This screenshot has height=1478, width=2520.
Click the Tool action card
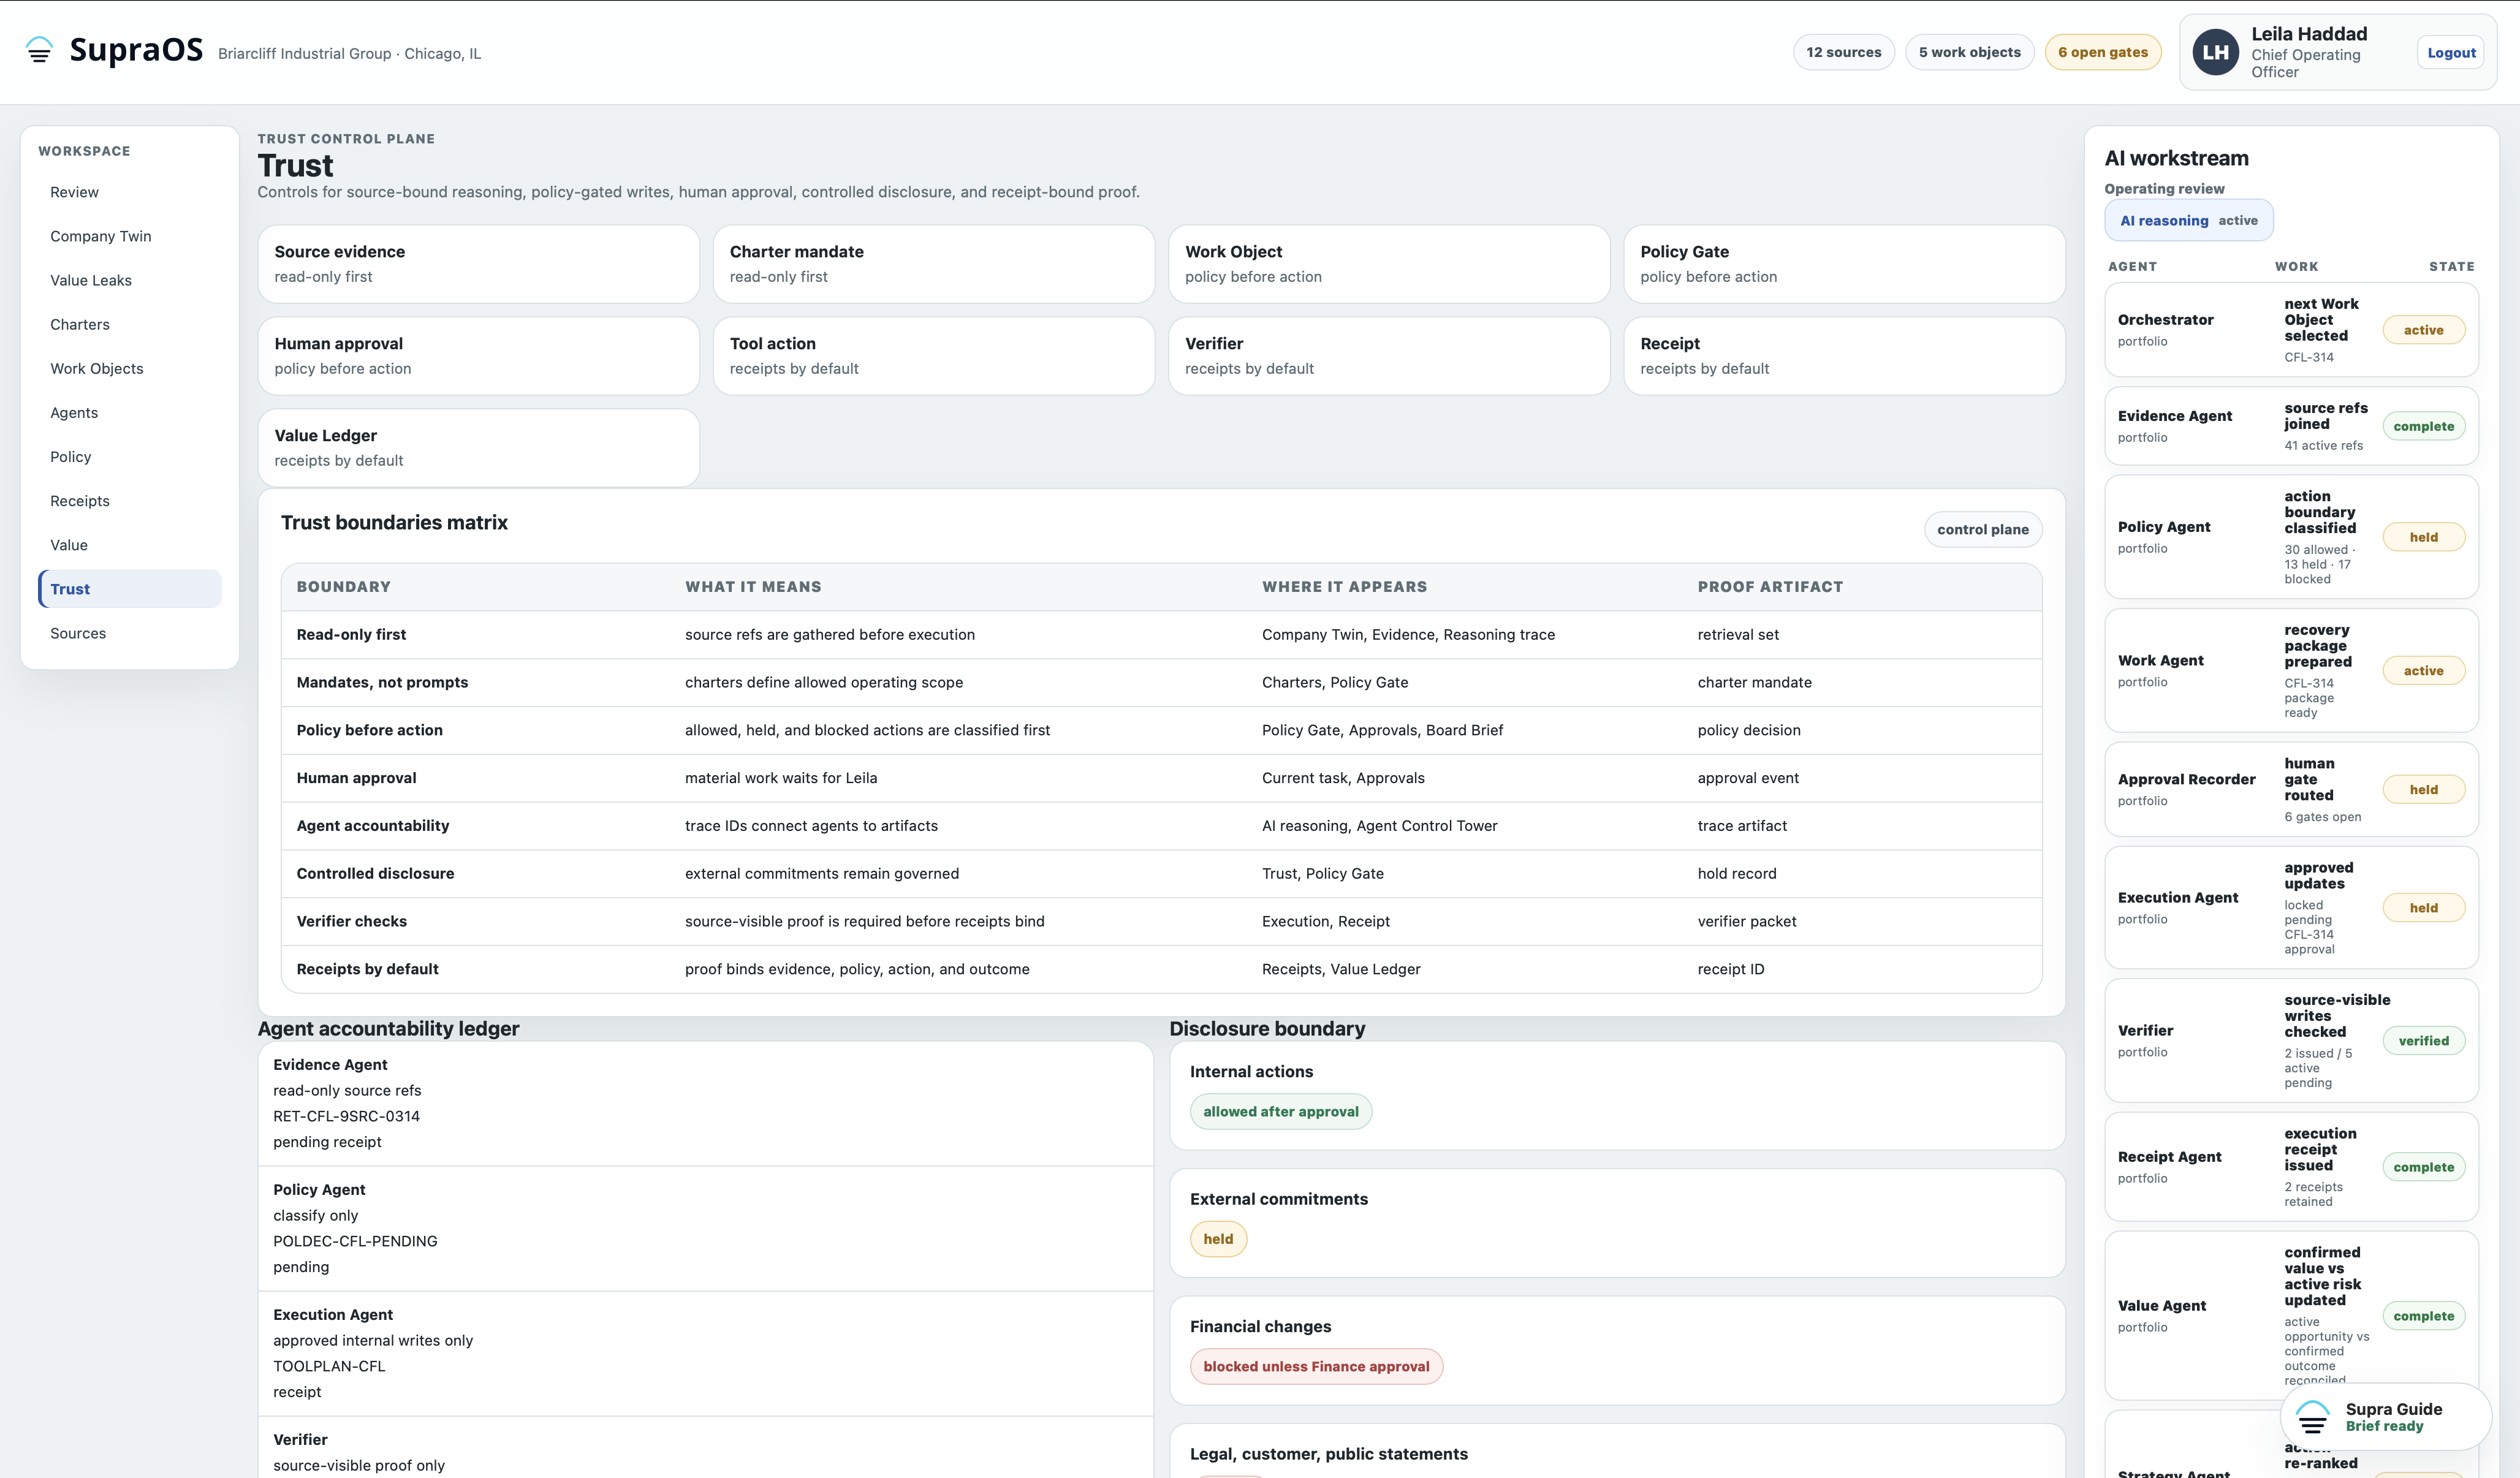tap(933, 355)
